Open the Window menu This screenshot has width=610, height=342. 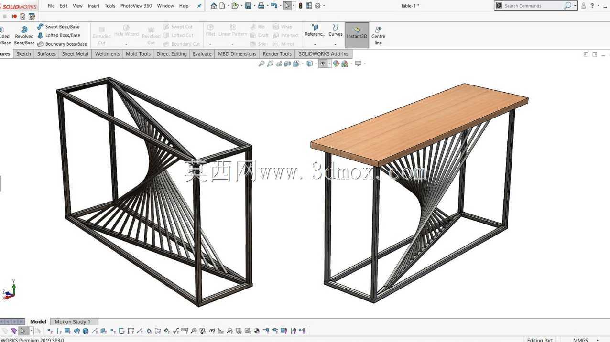(165, 6)
